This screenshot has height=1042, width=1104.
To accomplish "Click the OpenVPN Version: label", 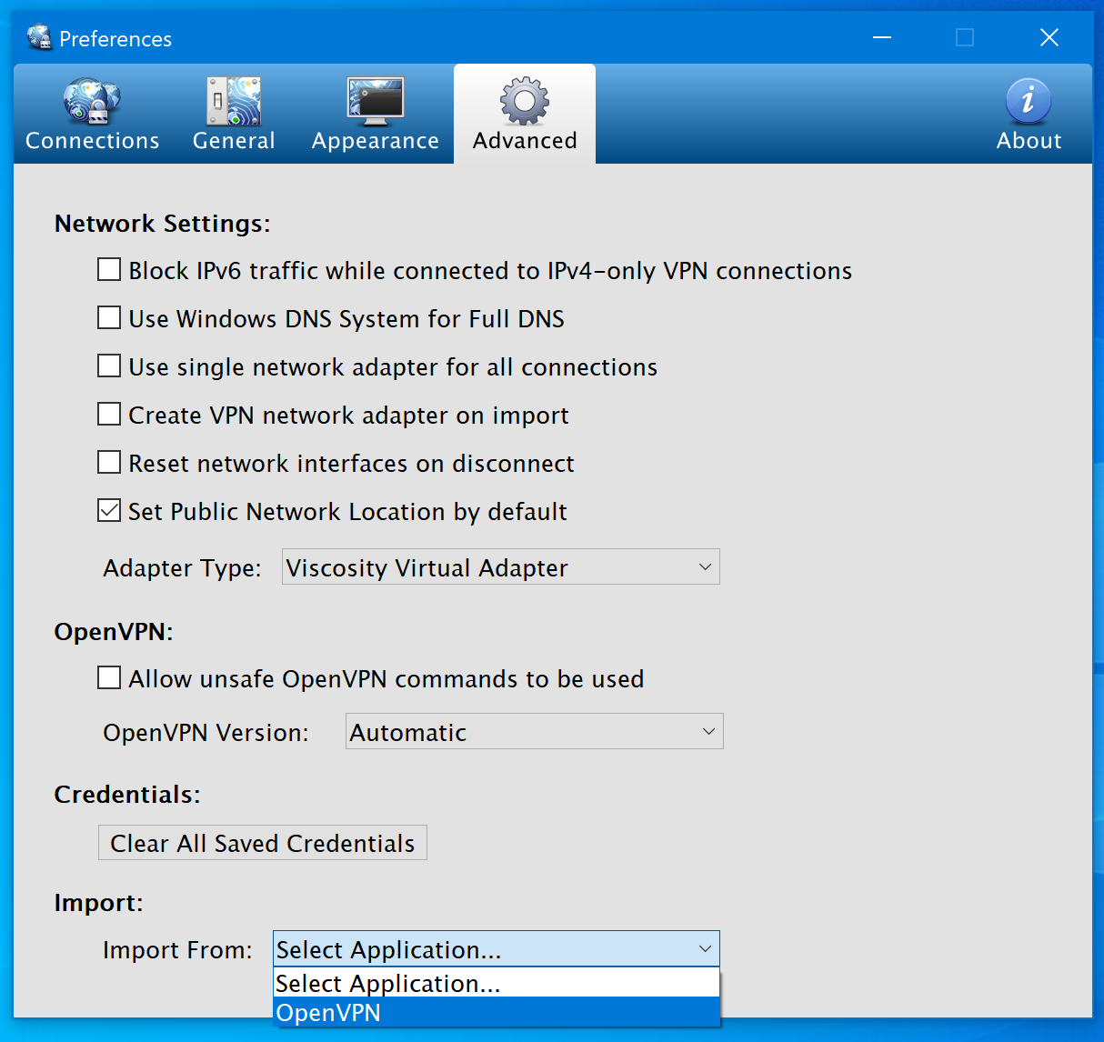I will click(x=206, y=733).
